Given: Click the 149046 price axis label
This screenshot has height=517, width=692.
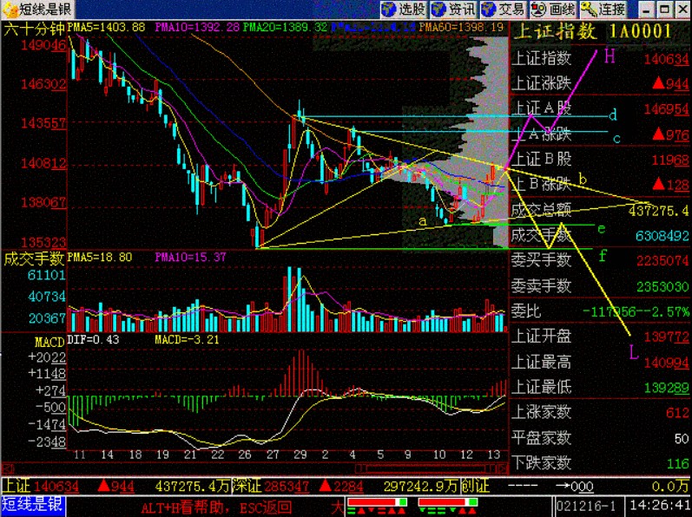Looking at the screenshot, I should coord(43,44).
